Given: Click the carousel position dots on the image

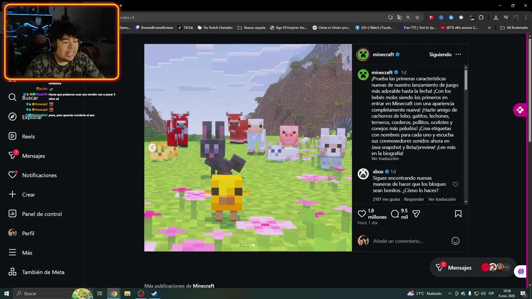Looking at the screenshot, I should point(248,245).
